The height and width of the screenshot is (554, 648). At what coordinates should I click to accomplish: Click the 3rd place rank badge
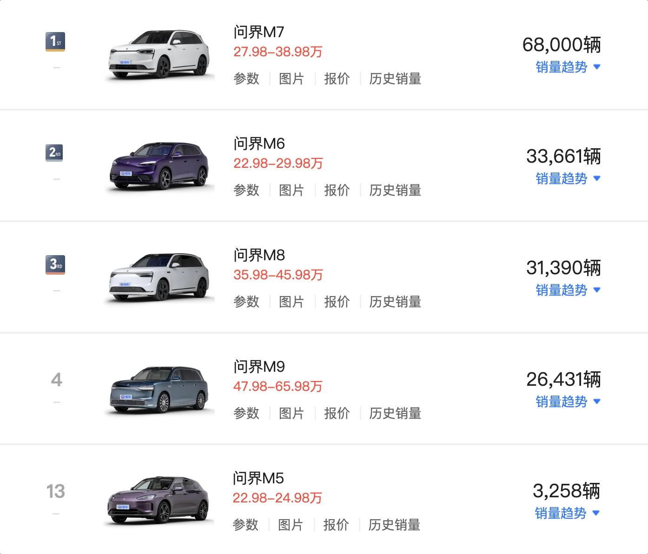[55, 265]
